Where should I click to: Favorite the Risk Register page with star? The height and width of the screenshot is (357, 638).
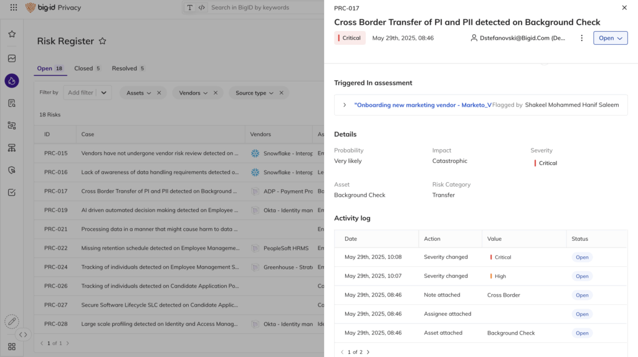103,41
